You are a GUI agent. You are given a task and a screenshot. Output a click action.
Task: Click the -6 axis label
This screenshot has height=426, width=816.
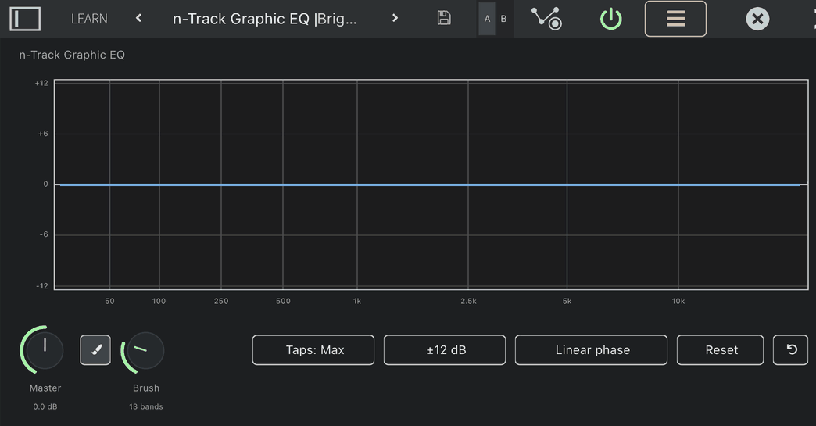click(x=44, y=234)
